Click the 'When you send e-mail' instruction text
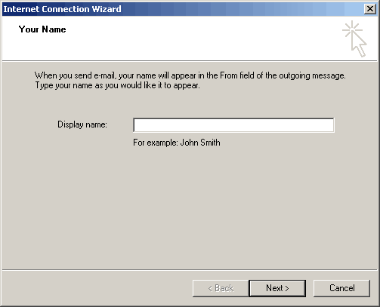 pos(190,80)
